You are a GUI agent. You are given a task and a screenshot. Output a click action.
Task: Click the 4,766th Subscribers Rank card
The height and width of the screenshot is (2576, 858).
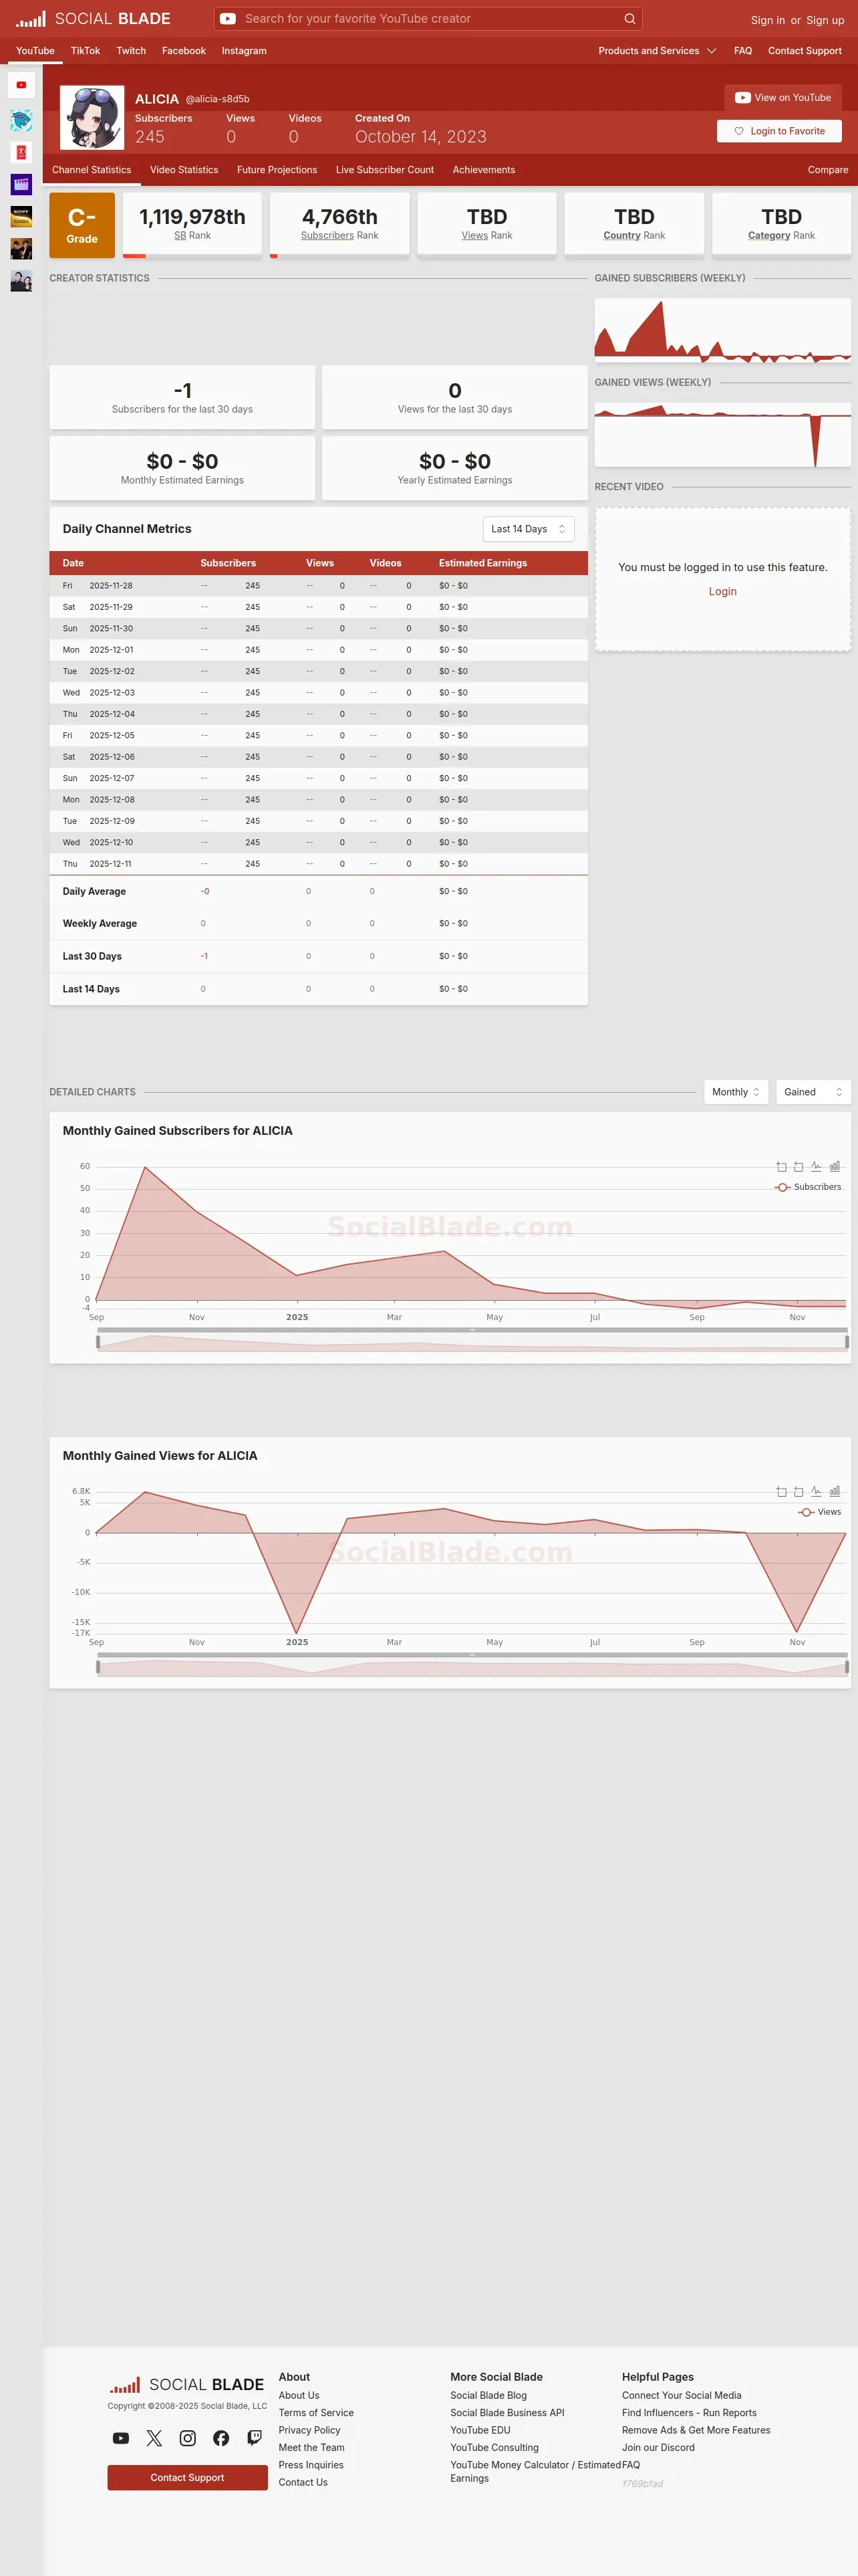click(x=339, y=225)
